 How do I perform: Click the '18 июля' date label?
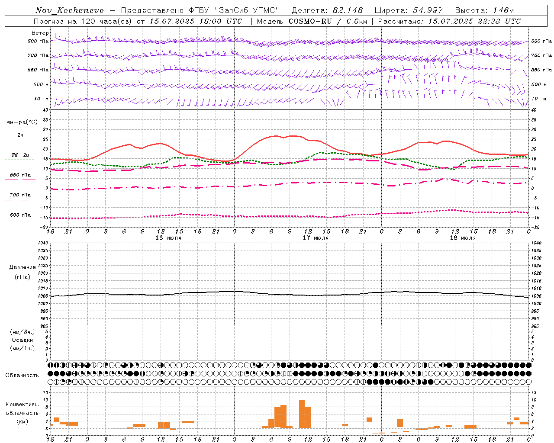click(x=463, y=238)
